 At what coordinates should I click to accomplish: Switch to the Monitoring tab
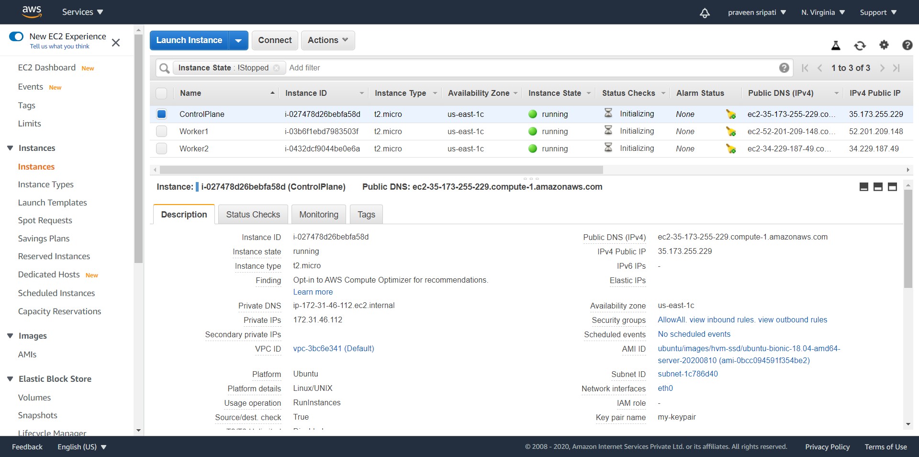[x=318, y=214]
